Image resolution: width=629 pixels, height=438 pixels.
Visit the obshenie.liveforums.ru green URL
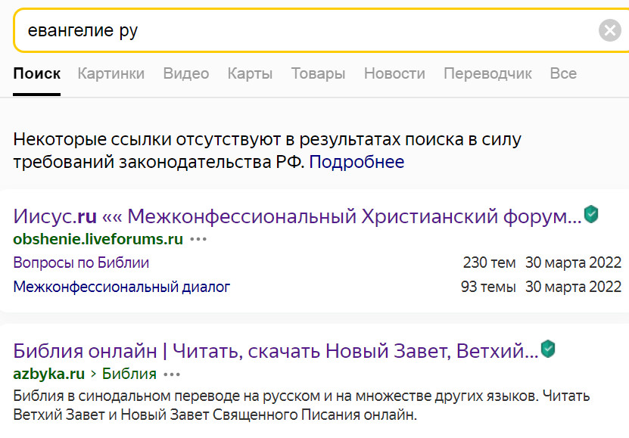[98, 239]
